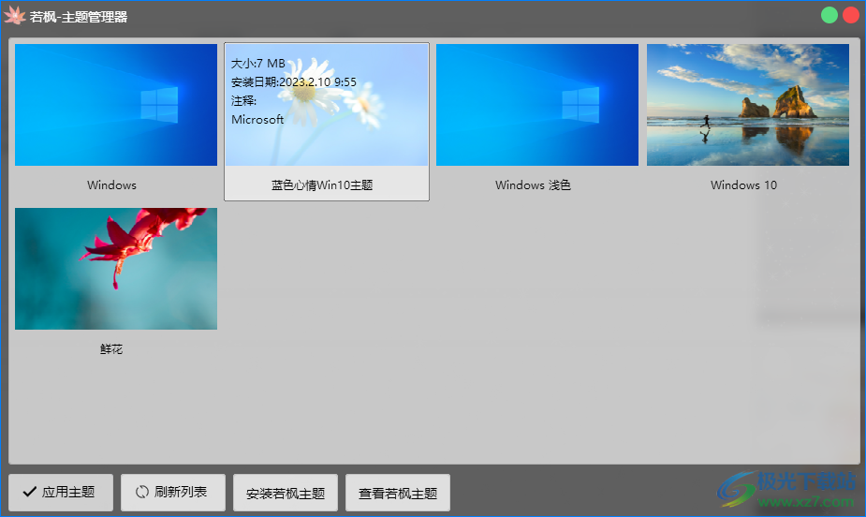Choose the Windows 浅色 theme thumbnail
Screen dimensions: 866x517
(537, 105)
